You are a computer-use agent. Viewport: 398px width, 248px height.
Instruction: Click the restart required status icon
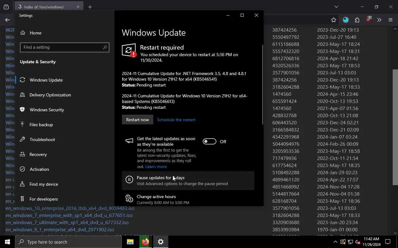point(129,51)
